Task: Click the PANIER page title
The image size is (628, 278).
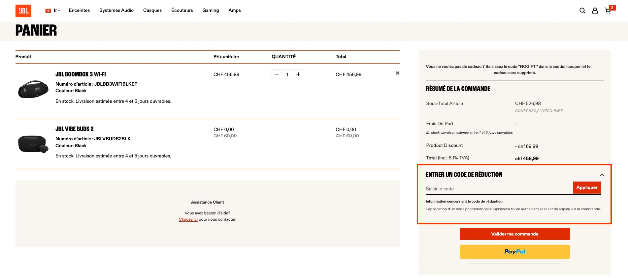Action: (36, 30)
